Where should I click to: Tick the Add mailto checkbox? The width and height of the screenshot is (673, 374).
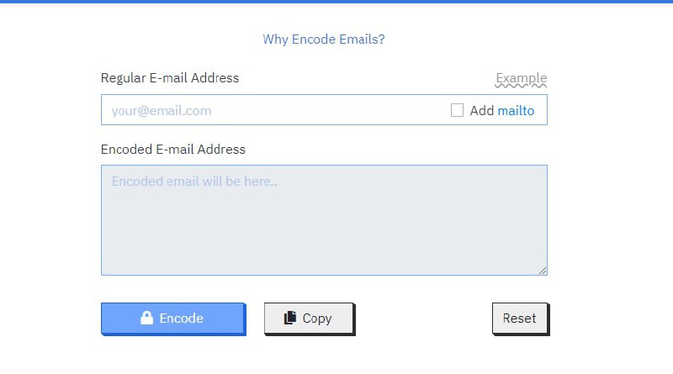coord(457,110)
